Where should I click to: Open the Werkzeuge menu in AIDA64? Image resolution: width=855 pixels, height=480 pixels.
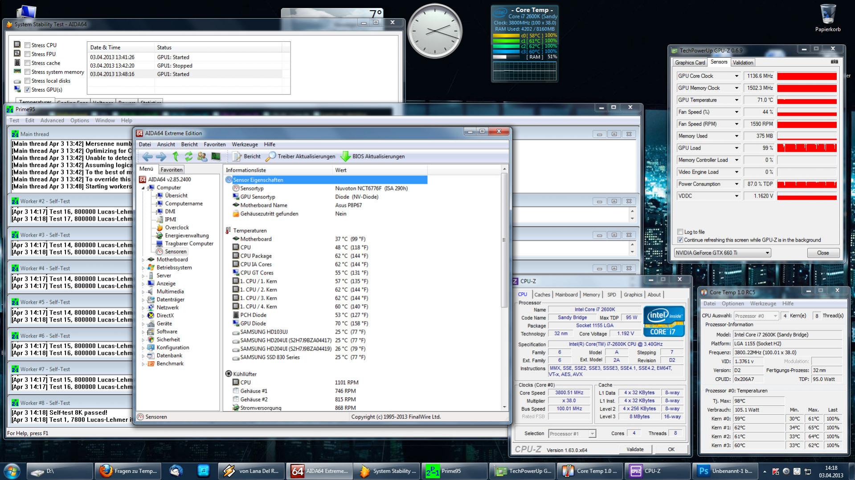coord(245,145)
